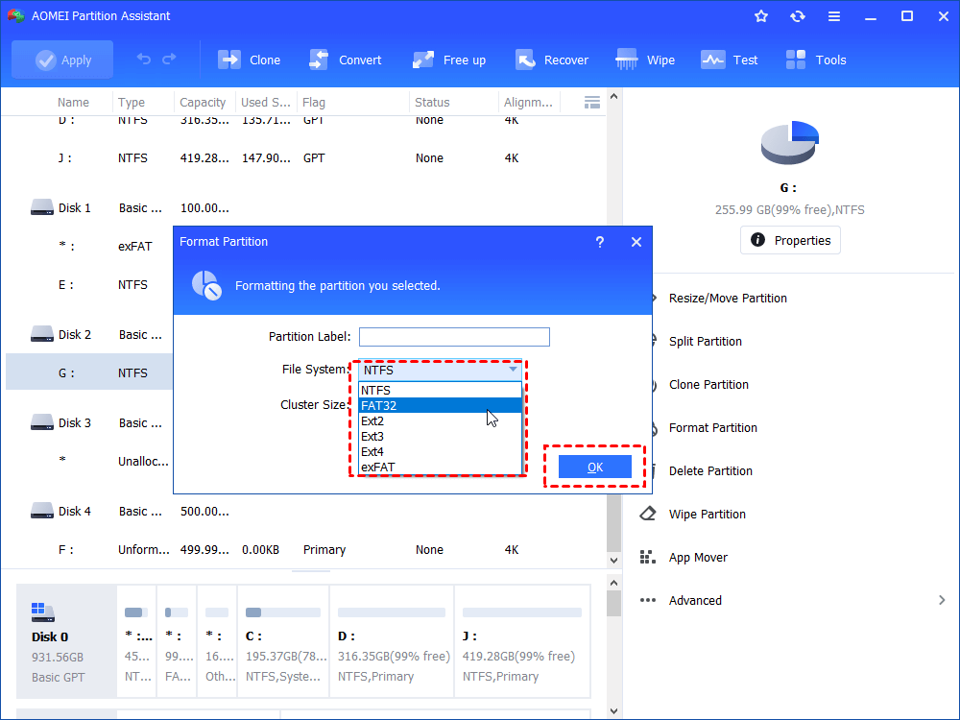
Task: Click the Format Partition dialog clock icon
Action: click(x=206, y=285)
